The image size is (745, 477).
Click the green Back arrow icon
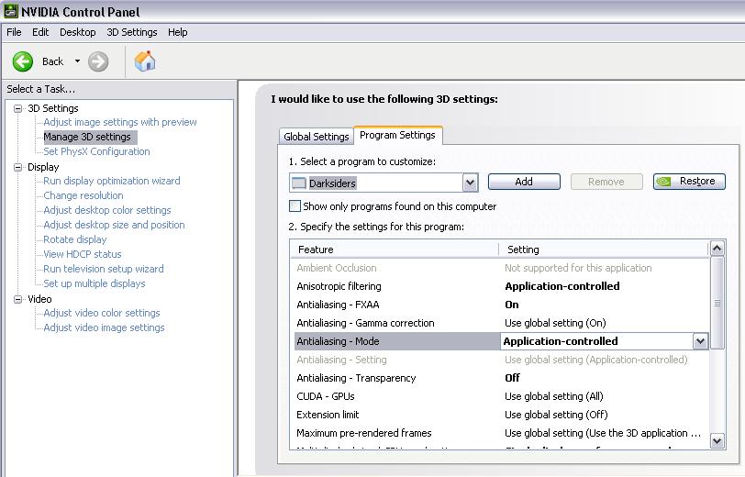click(x=22, y=61)
